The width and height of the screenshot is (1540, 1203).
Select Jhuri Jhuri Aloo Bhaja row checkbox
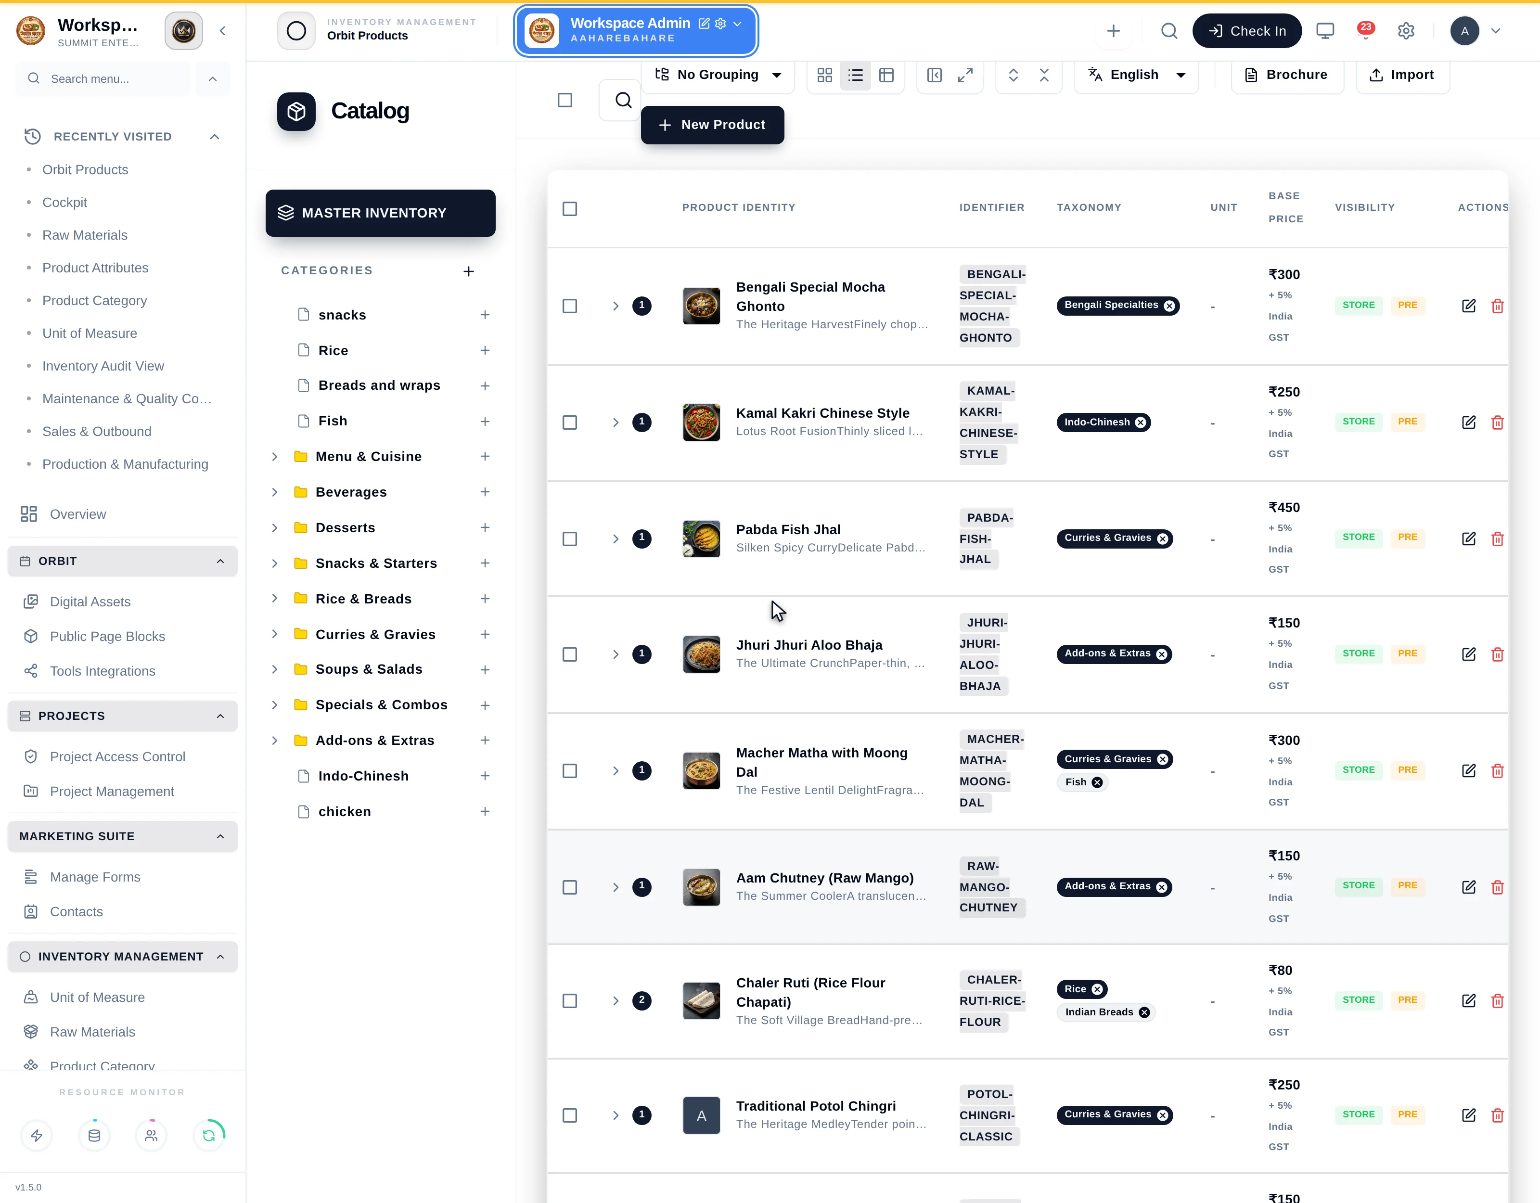click(570, 654)
